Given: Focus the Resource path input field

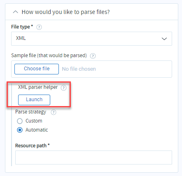Looking at the screenshot, I should [x=93, y=157].
